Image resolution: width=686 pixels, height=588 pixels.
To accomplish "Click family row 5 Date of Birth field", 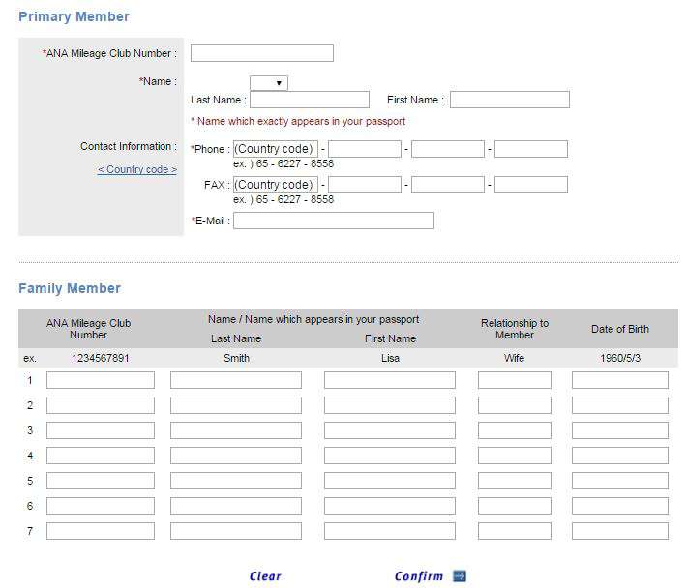I will pyautogui.click(x=620, y=481).
